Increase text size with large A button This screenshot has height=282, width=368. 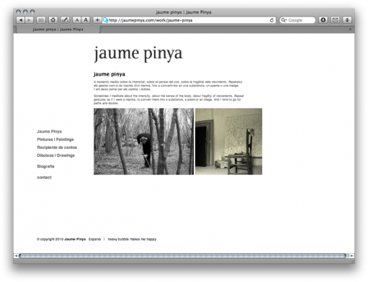click(86, 20)
